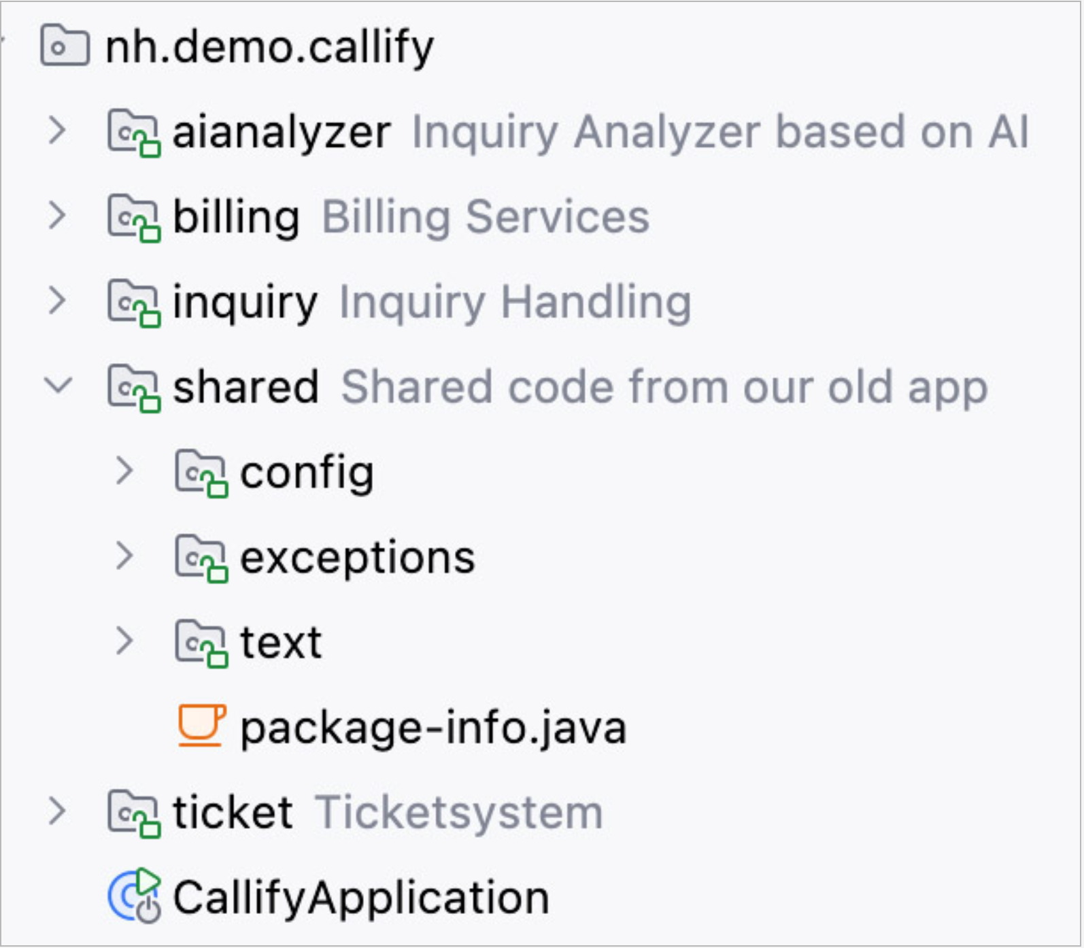
Task: Click the shared module package icon
Action: (x=133, y=388)
